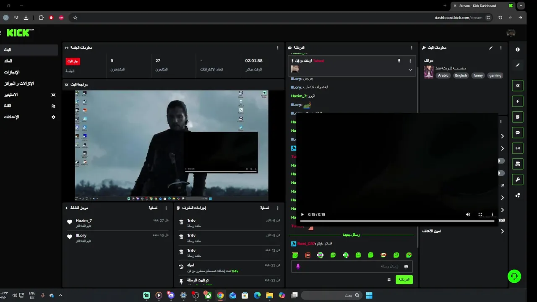Click filter link in activity feed panel

pyautogui.click(x=153, y=208)
